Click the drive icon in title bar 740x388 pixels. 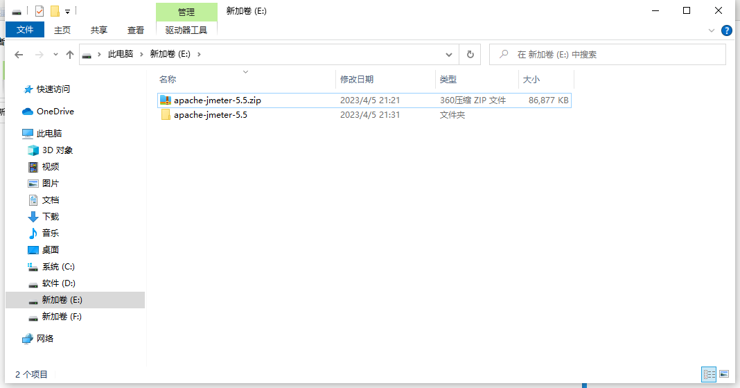click(x=17, y=11)
